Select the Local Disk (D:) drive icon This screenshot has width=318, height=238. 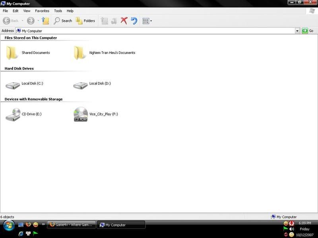(x=80, y=85)
